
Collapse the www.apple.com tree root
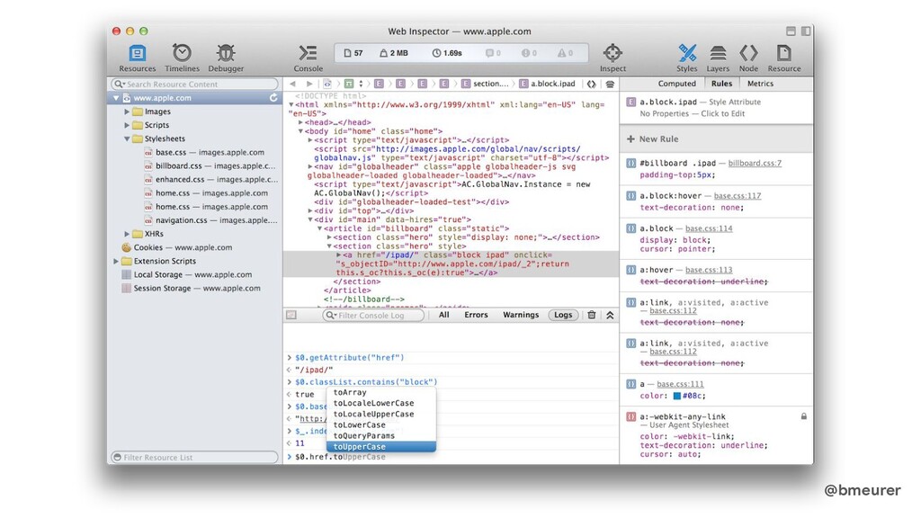[x=116, y=98]
